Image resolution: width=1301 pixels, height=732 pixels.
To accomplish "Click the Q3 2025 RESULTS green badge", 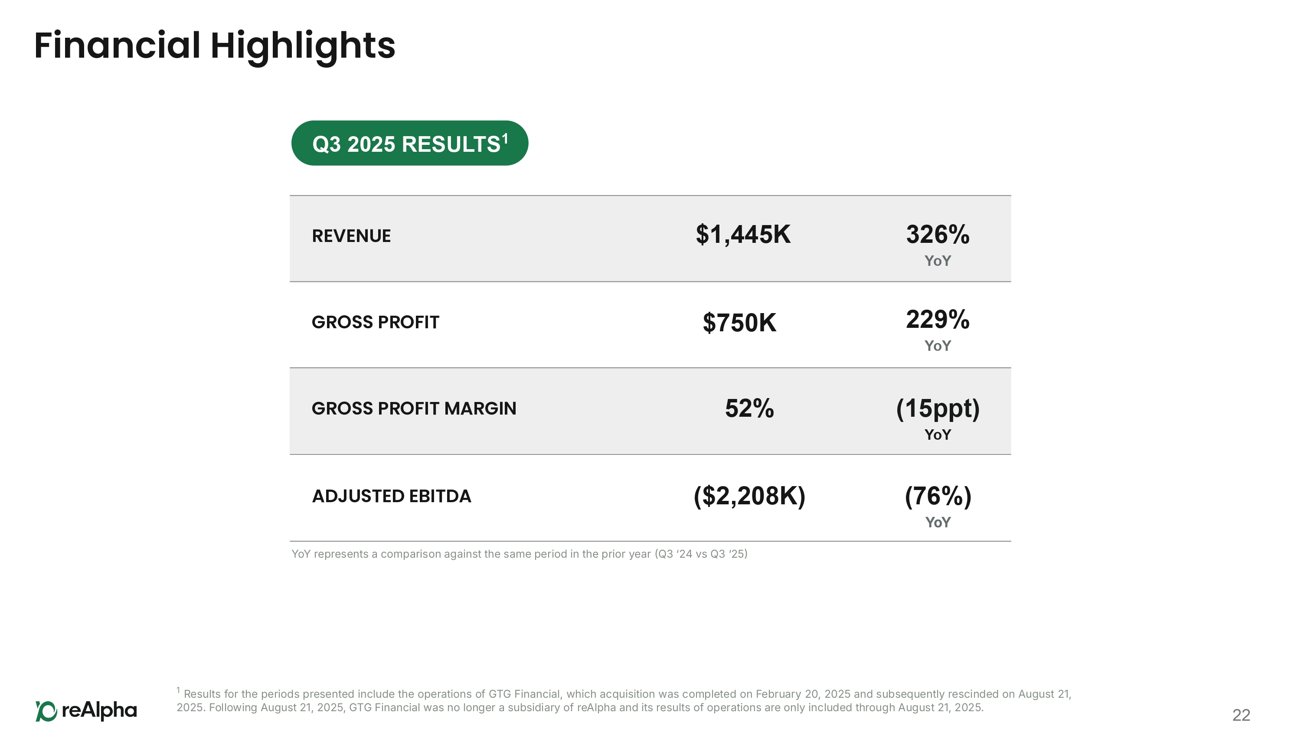I will point(409,144).
